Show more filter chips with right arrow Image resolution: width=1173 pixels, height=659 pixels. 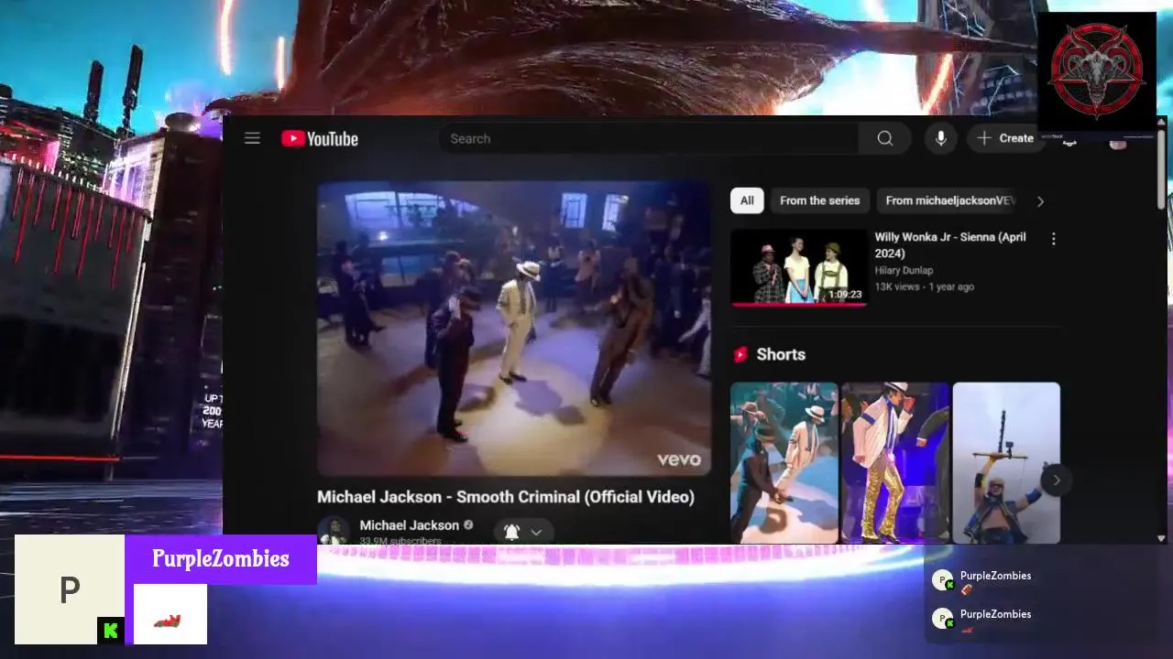[x=1040, y=201]
